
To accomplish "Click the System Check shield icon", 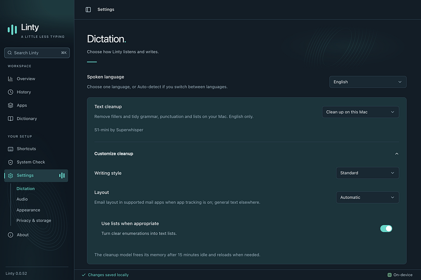I will click(x=10, y=162).
